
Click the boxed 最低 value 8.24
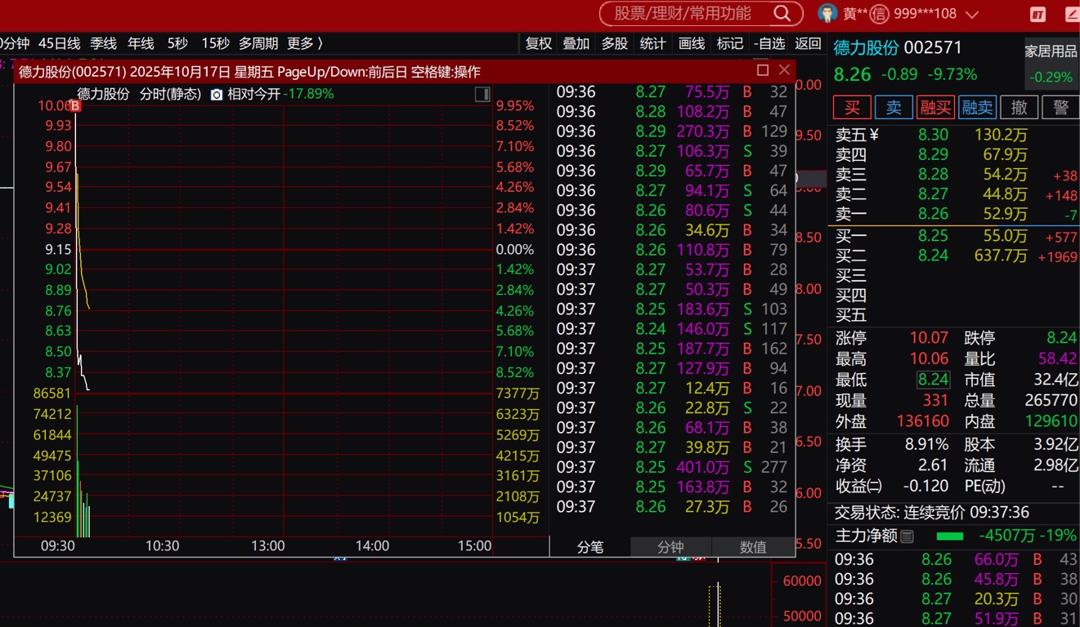coord(933,380)
